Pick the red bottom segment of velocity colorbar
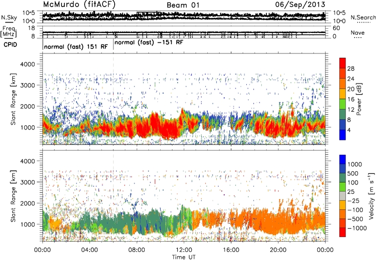The image size is (376, 260). click(343, 232)
